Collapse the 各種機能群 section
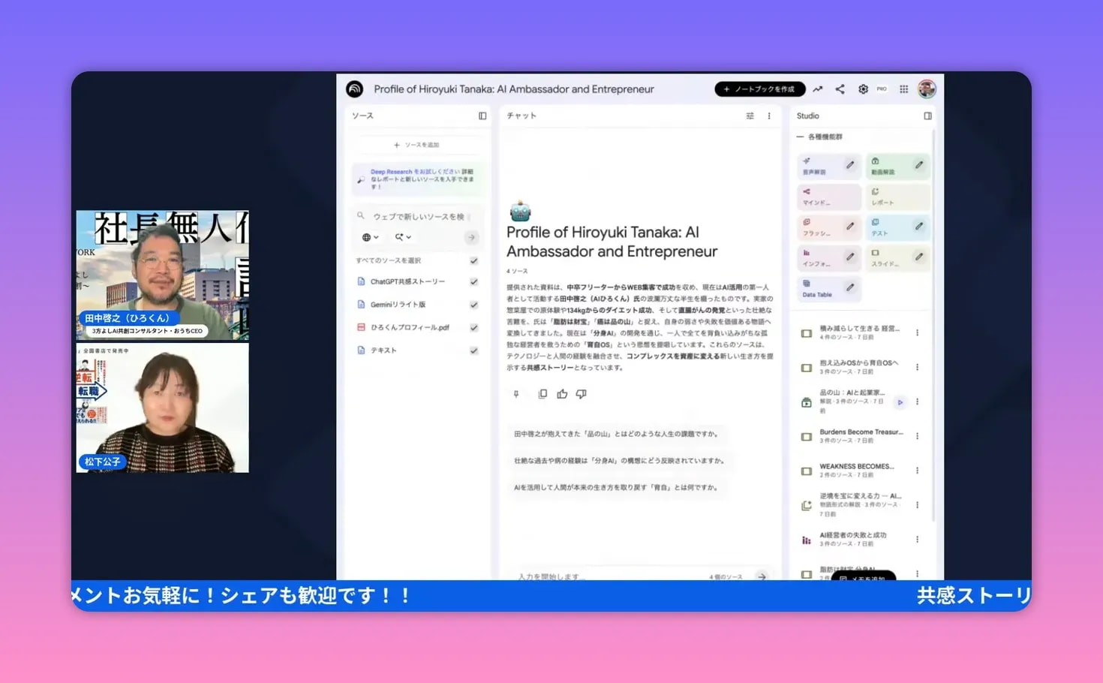Viewport: 1103px width, 683px height. (801, 137)
